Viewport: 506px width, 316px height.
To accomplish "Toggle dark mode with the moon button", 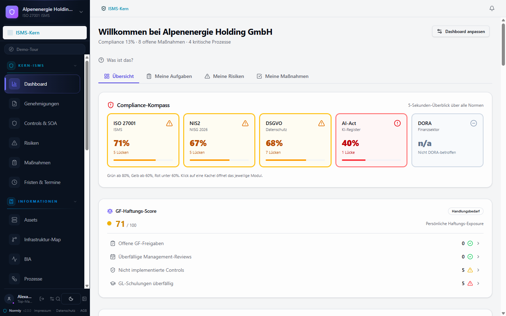I will pyautogui.click(x=71, y=299).
